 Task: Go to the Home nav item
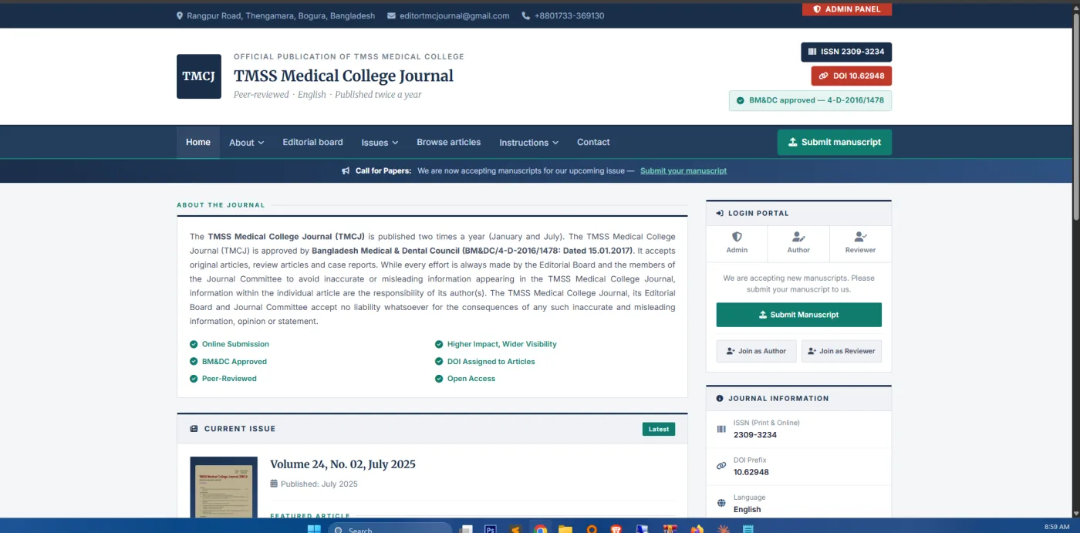198,142
